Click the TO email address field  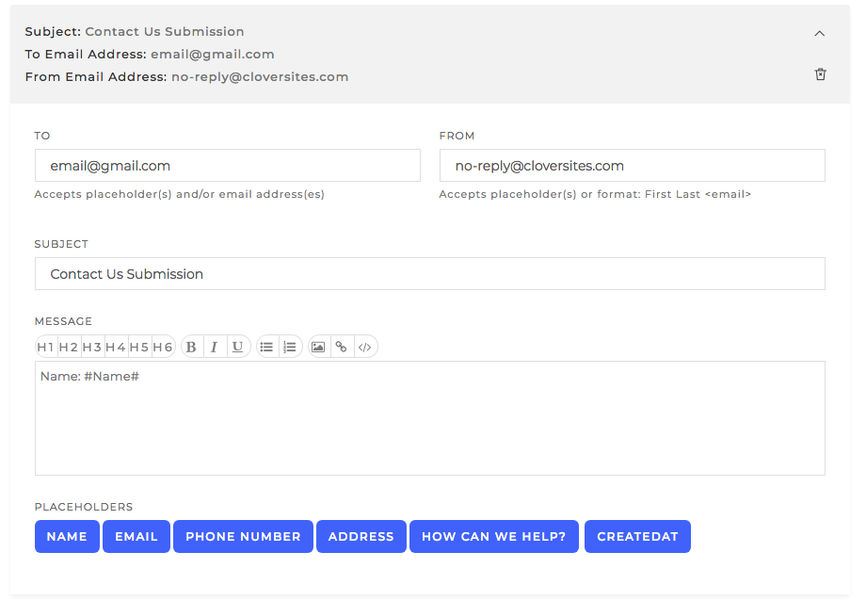coord(227,165)
